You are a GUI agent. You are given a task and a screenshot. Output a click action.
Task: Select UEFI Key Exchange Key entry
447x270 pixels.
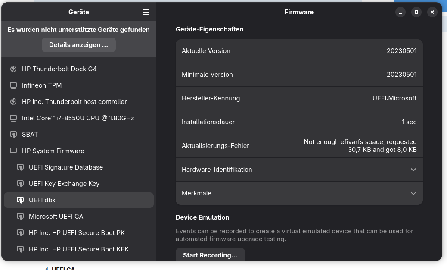click(x=64, y=184)
